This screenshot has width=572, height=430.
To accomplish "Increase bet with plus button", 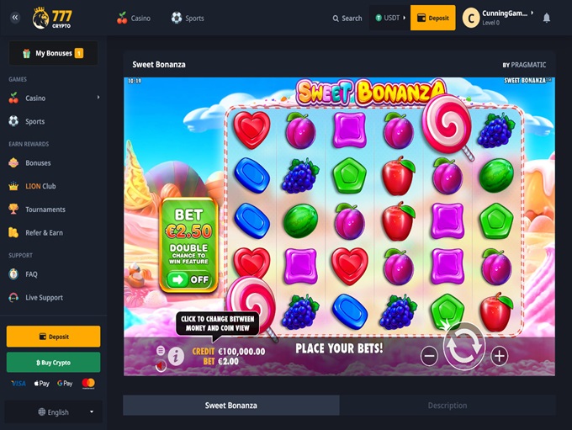I will point(499,356).
